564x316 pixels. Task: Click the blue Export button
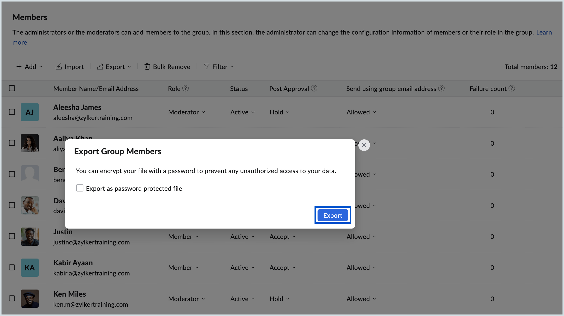click(333, 215)
